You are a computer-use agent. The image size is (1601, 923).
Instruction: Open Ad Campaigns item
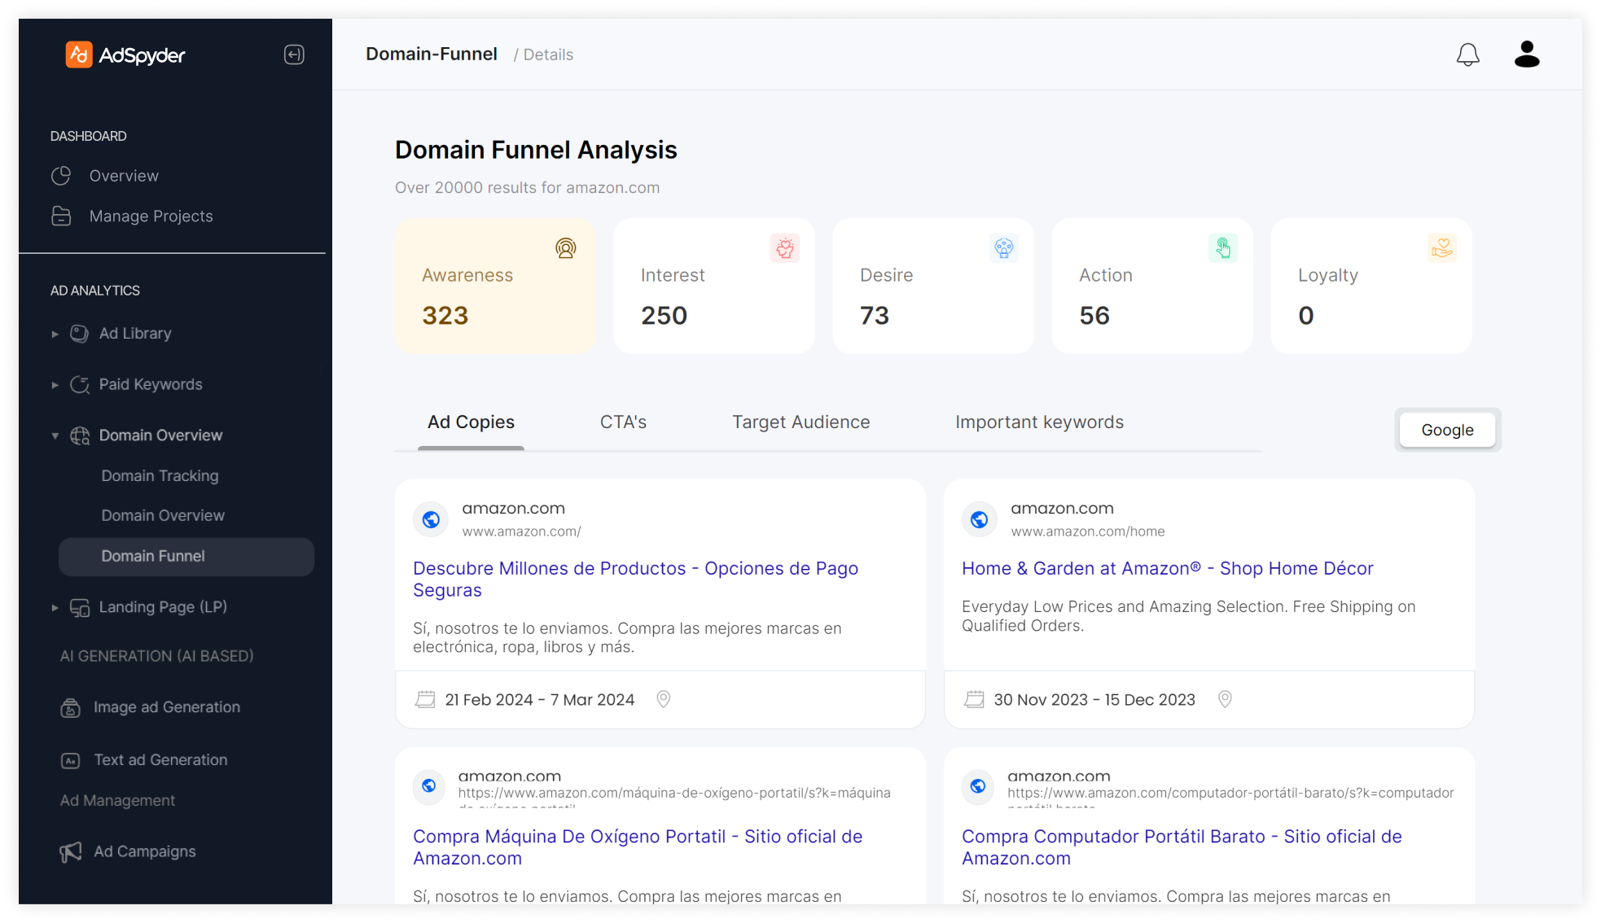tap(144, 851)
